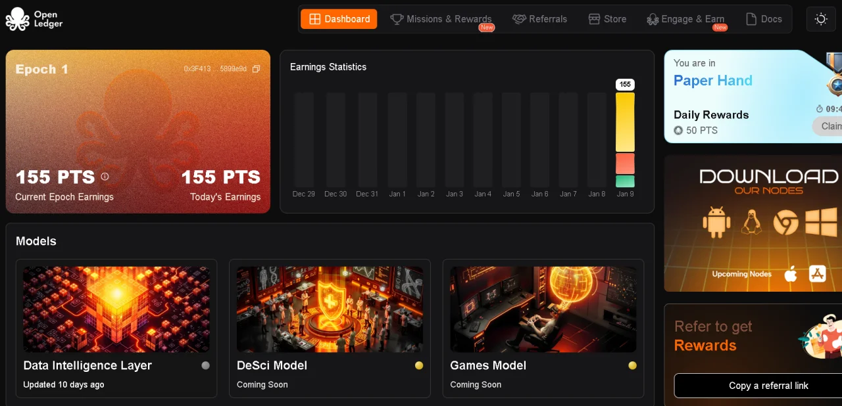Open Data Intelligence Layer thumbnail

pyautogui.click(x=116, y=309)
